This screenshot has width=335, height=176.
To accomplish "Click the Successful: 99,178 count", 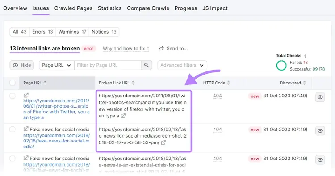I will (x=307, y=69).
